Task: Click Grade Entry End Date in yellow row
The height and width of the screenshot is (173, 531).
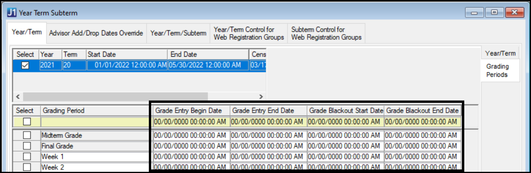Action: [268, 122]
